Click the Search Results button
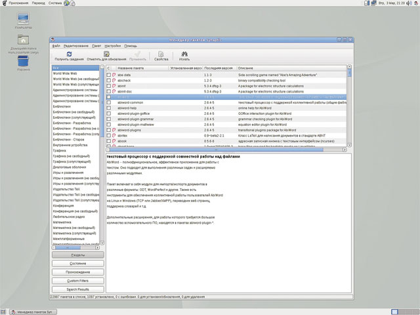Image resolution: width=420 pixels, height=315 pixels. click(77, 289)
